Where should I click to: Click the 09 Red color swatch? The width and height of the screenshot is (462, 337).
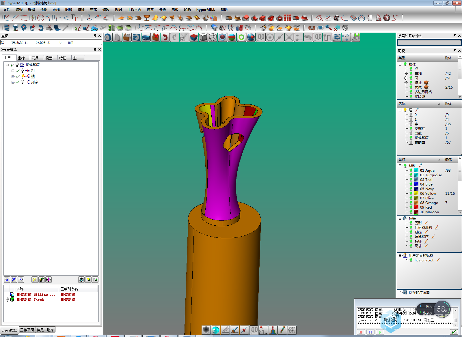tap(416, 207)
